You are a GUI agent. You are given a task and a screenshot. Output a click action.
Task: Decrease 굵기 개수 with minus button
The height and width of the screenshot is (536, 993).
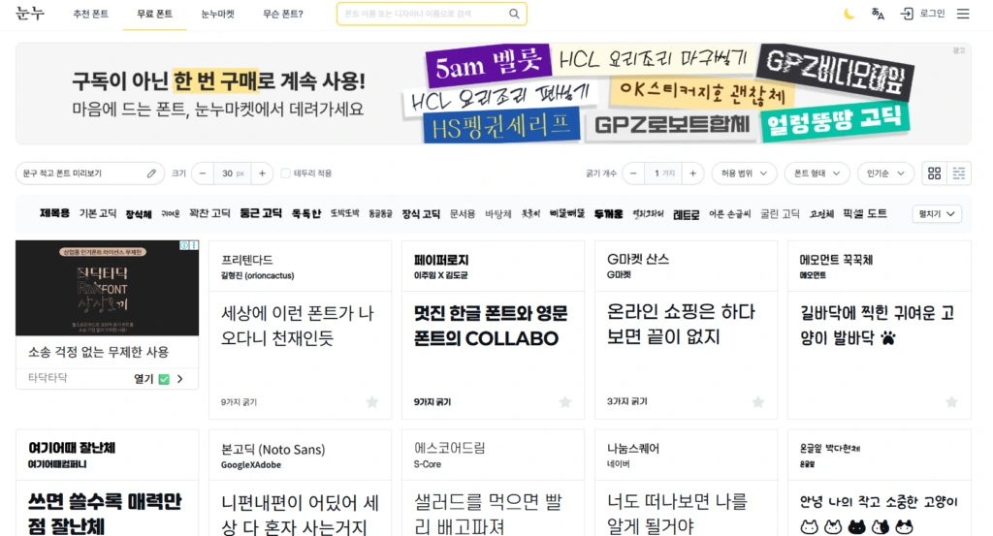coord(633,173)
